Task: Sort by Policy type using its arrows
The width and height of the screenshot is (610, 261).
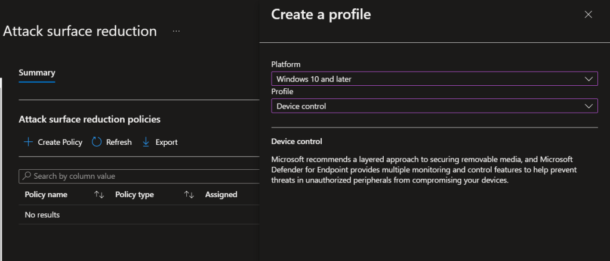Action: pos(189,195)
